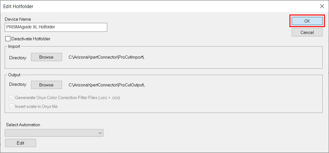329x153 pixels.
Task: Close the Edit Hotfolder dialog with X
Action: pyautogui.click(x=322, y=6)
